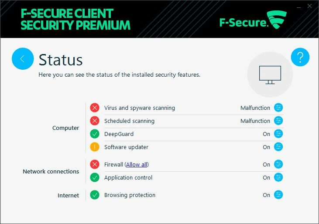Open settings for Virus and spyware scanning
Screen dimensions: 319x224
(278, 108)
